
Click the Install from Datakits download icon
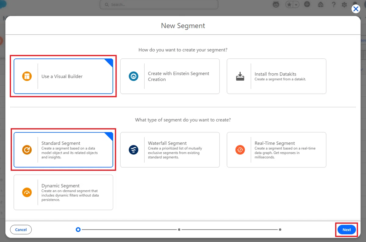tap(240, 76)
